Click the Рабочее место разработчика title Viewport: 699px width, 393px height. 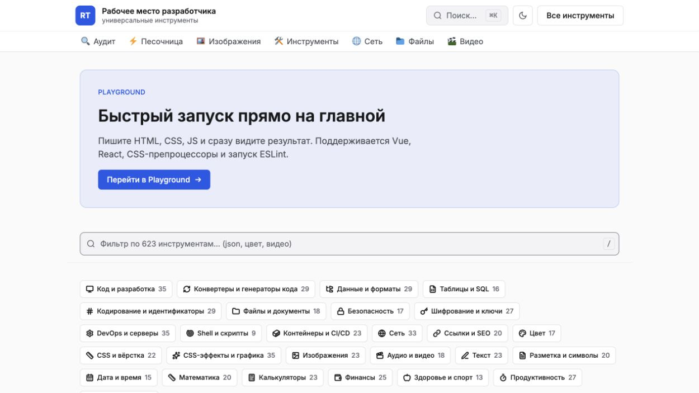tap(159, 11)
